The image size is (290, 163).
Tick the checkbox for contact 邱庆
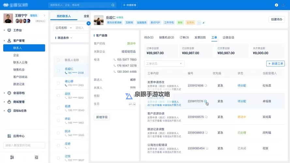58,96
